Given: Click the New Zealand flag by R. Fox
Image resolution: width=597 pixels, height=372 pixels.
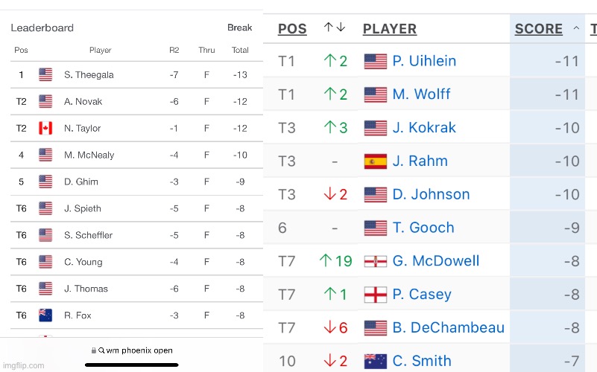Looking at the screenshot, I should coord(45,315).
